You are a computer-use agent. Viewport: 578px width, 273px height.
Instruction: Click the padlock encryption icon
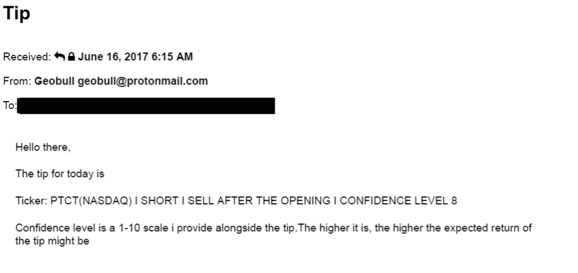pos(71,56)
